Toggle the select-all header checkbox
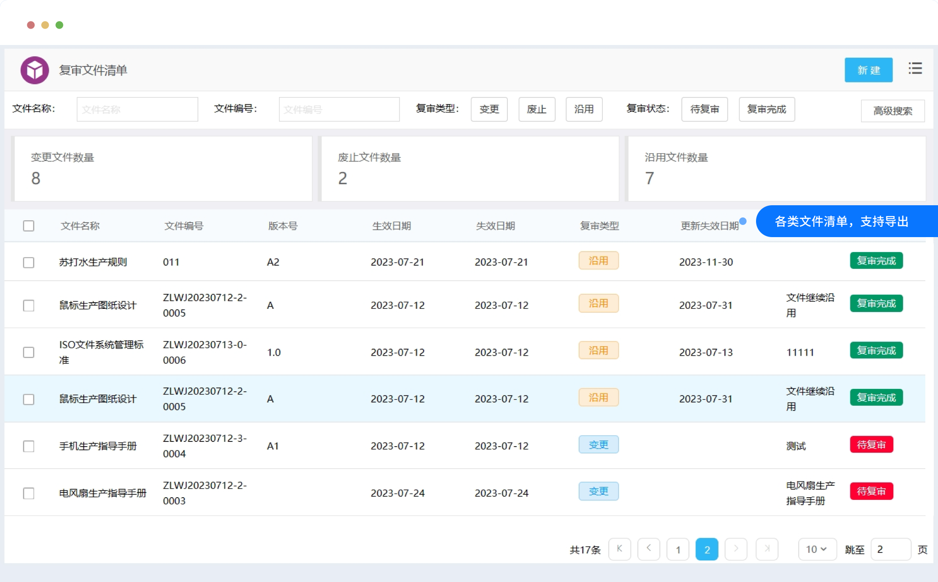938x582 pixels. click(x=29, y=226)
